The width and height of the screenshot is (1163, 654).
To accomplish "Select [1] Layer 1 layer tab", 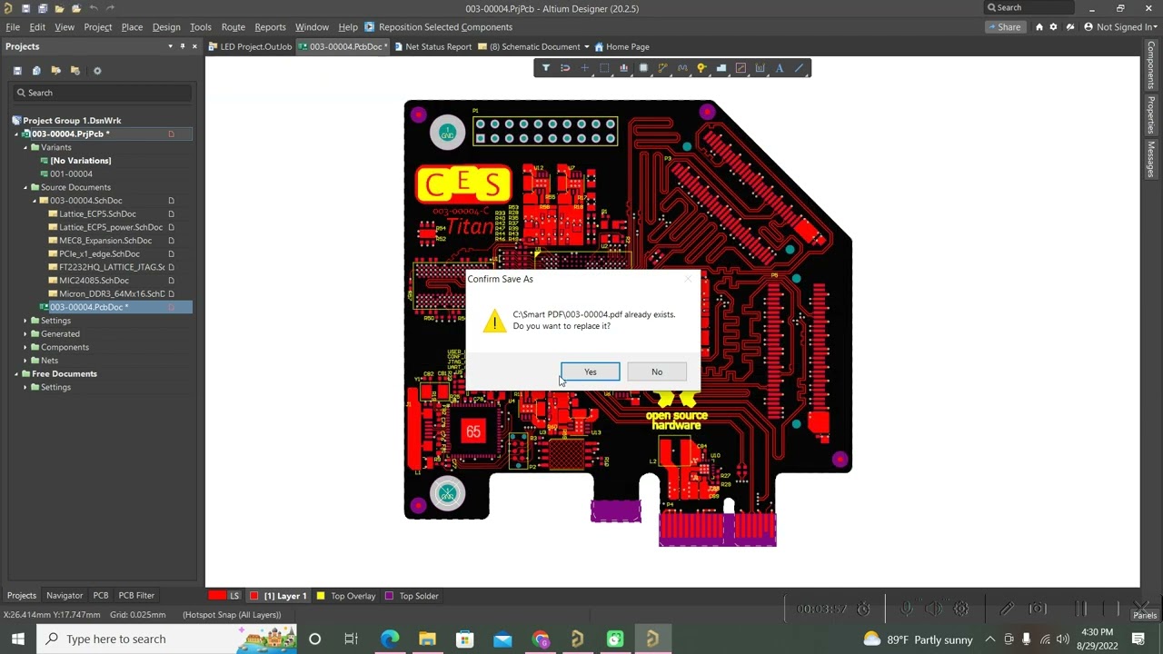I will [x=280, y=596].
